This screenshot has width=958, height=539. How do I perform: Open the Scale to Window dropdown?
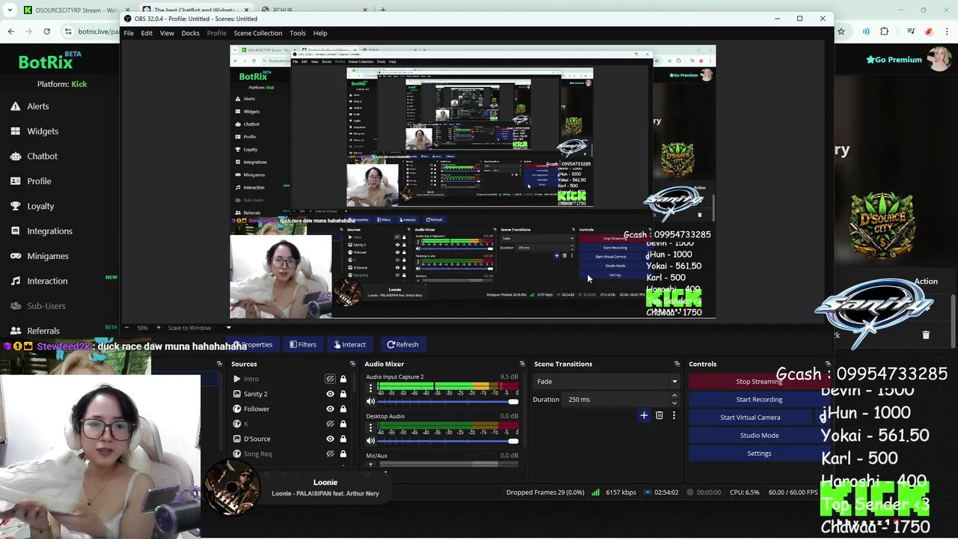coord(199,327)
